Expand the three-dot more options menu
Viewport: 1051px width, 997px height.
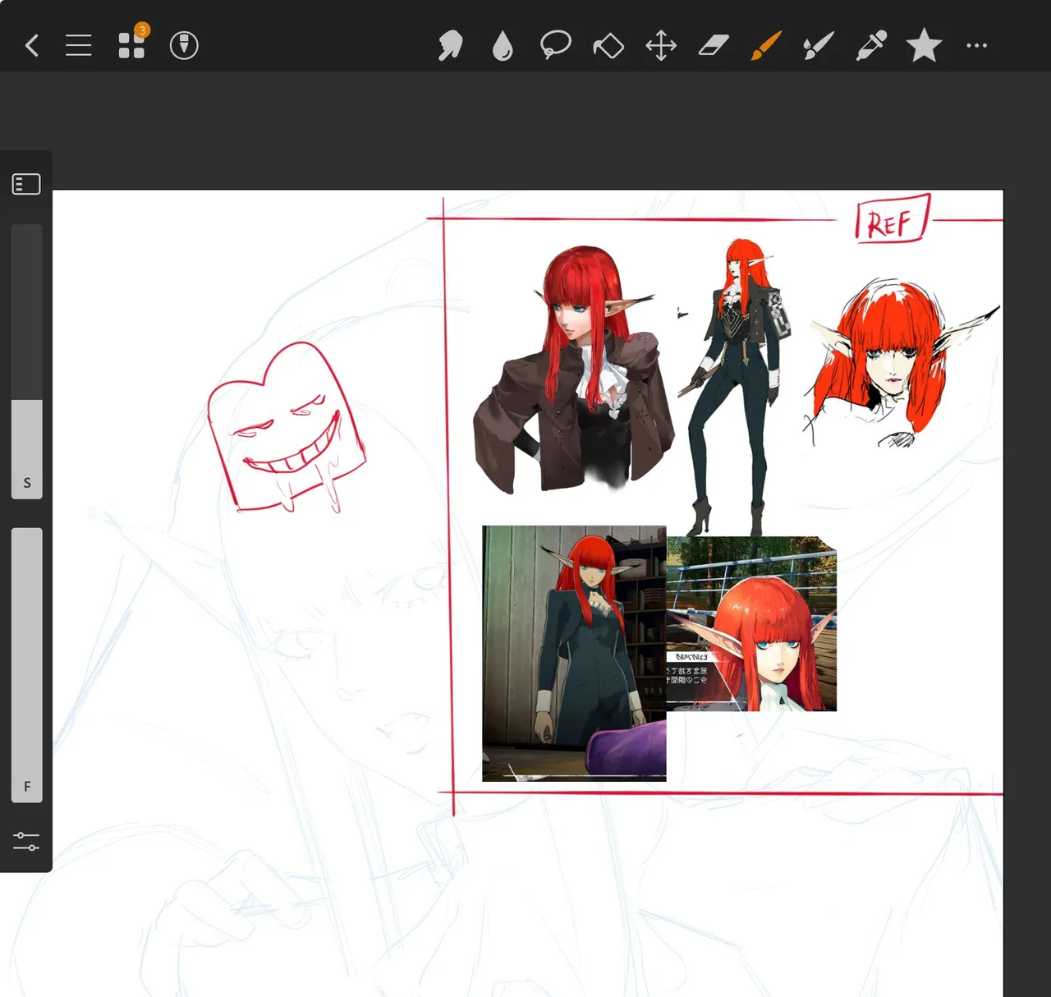tap(976, 45)
